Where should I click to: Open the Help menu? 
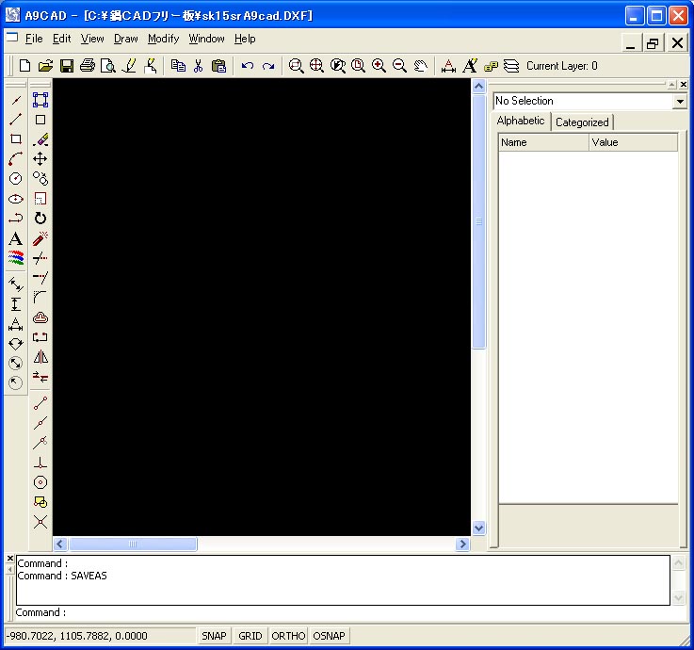245,39
